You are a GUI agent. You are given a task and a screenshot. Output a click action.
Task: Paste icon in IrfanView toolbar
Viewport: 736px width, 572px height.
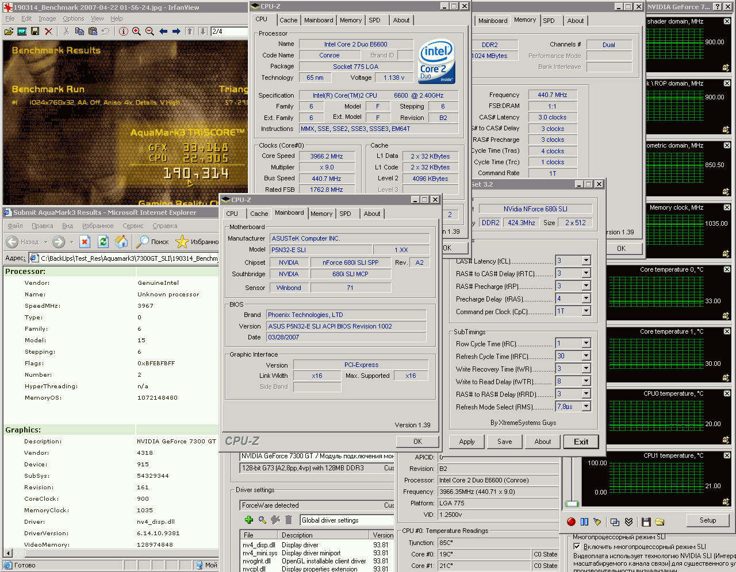93,32
